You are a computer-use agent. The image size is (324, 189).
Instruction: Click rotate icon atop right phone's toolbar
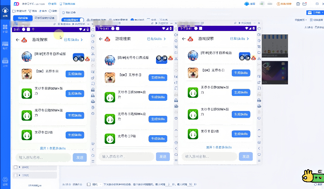pyautogui.click(x=259, y=29)
